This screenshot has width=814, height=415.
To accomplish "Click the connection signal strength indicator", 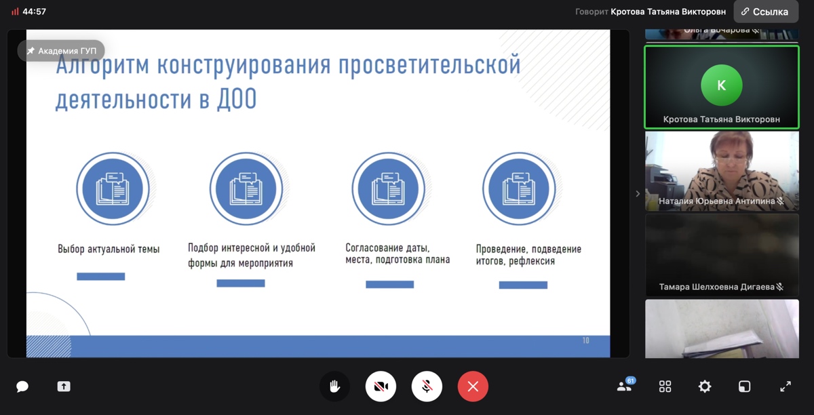I will 15,12.
